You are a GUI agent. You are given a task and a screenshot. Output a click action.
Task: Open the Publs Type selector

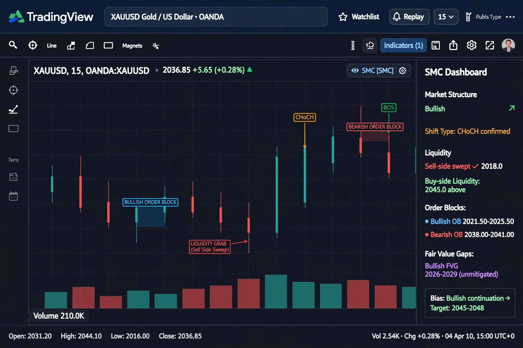[x=483, y=17]
